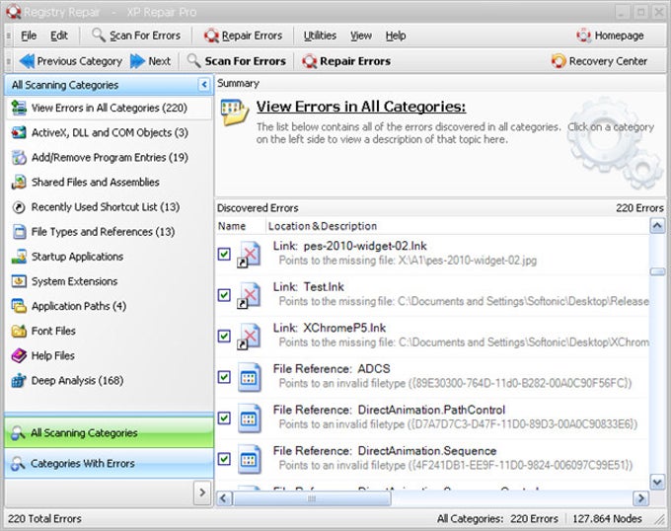671x531 pixels.
Task: Open the View menu
Action: 361,36
